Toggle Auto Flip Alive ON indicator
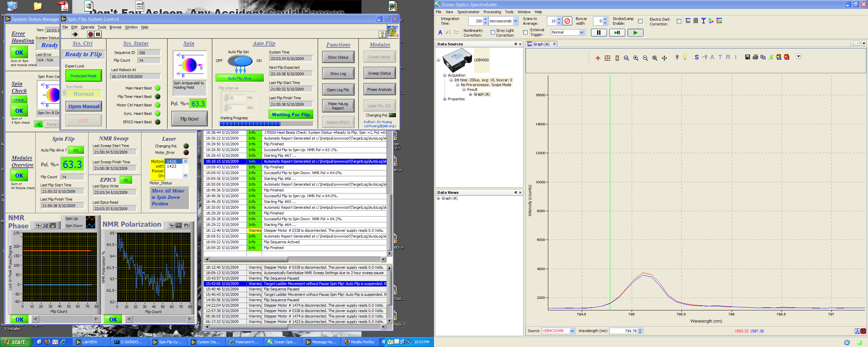This screenshot has height=347, width=868. 76,150
